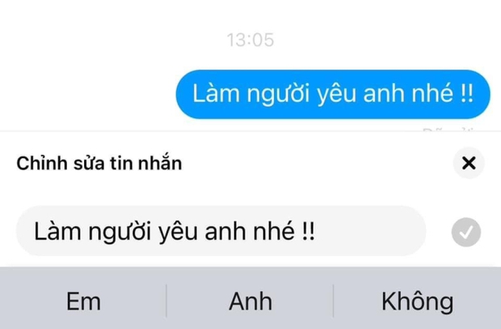This screenshot has width=501, height=329.
Task: Confirm the edit with the checkmark icon
Action: pyautogui.click(x=466, y=232)
